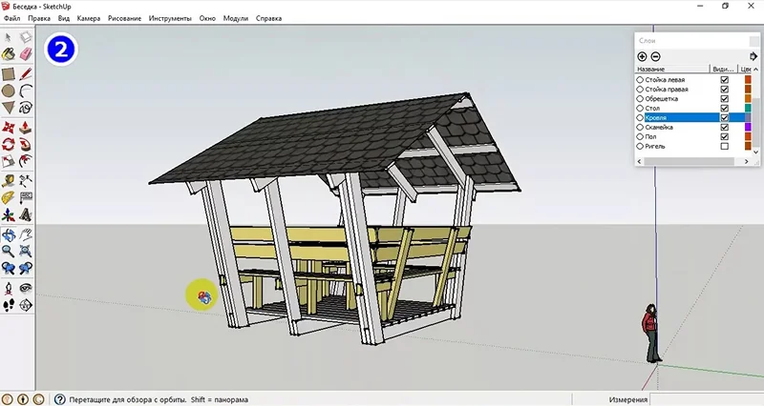Activate the Orbit camera tool
The image size is (764, 406).
pos(9,233)
